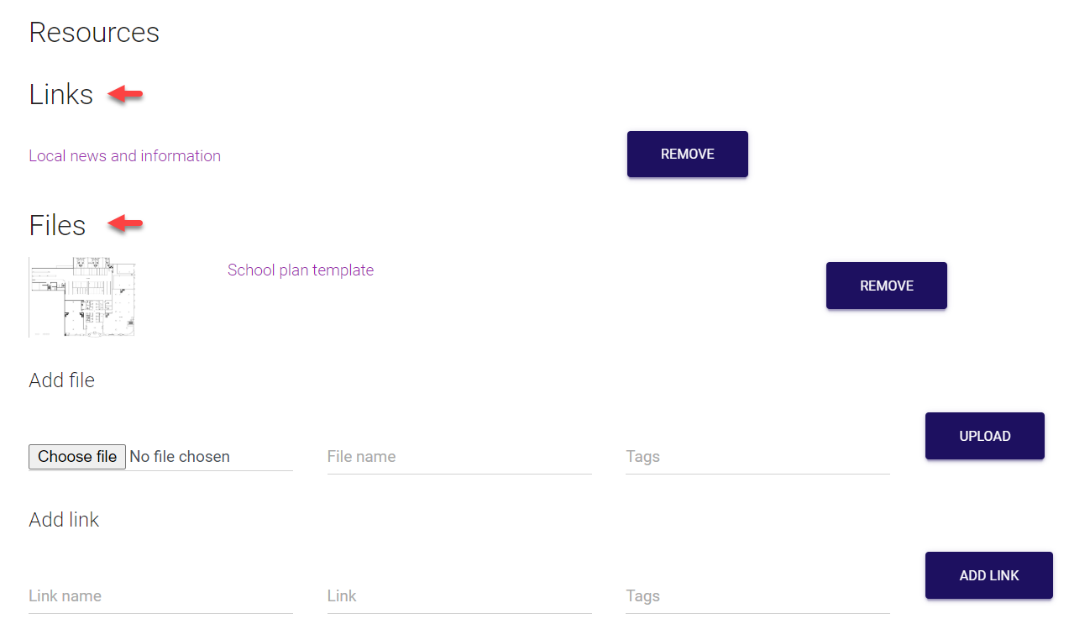Click the red arrow beside Links heading
1069x624 pixels.
click(x=126, y=95)
